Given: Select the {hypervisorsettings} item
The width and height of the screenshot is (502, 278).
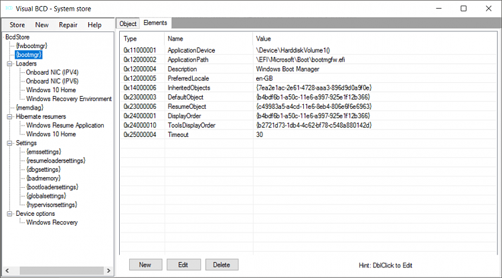Looking at the screenshot, I should [x=52, y=205].
